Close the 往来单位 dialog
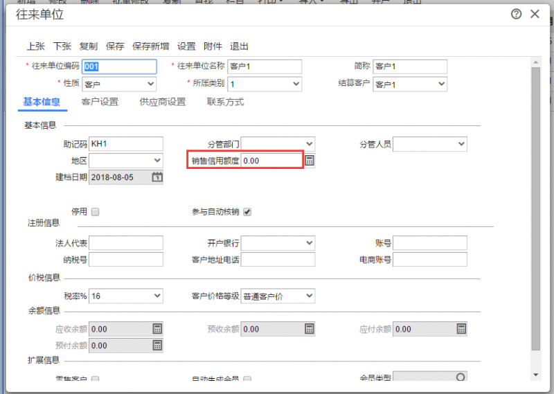The height and width of the screenshot is (394, 554). 535,14
